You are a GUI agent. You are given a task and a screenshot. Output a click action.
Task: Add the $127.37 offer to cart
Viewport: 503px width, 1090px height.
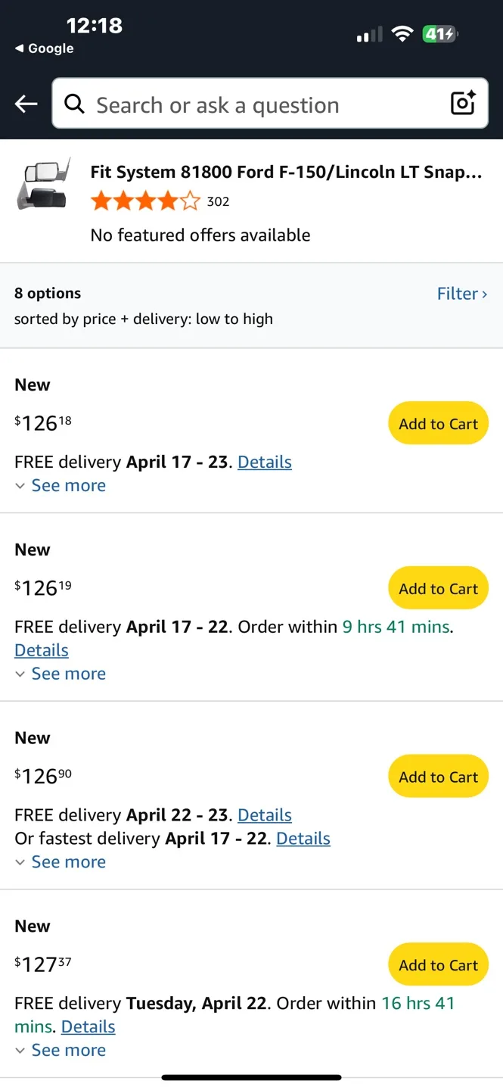click(438, 965)
